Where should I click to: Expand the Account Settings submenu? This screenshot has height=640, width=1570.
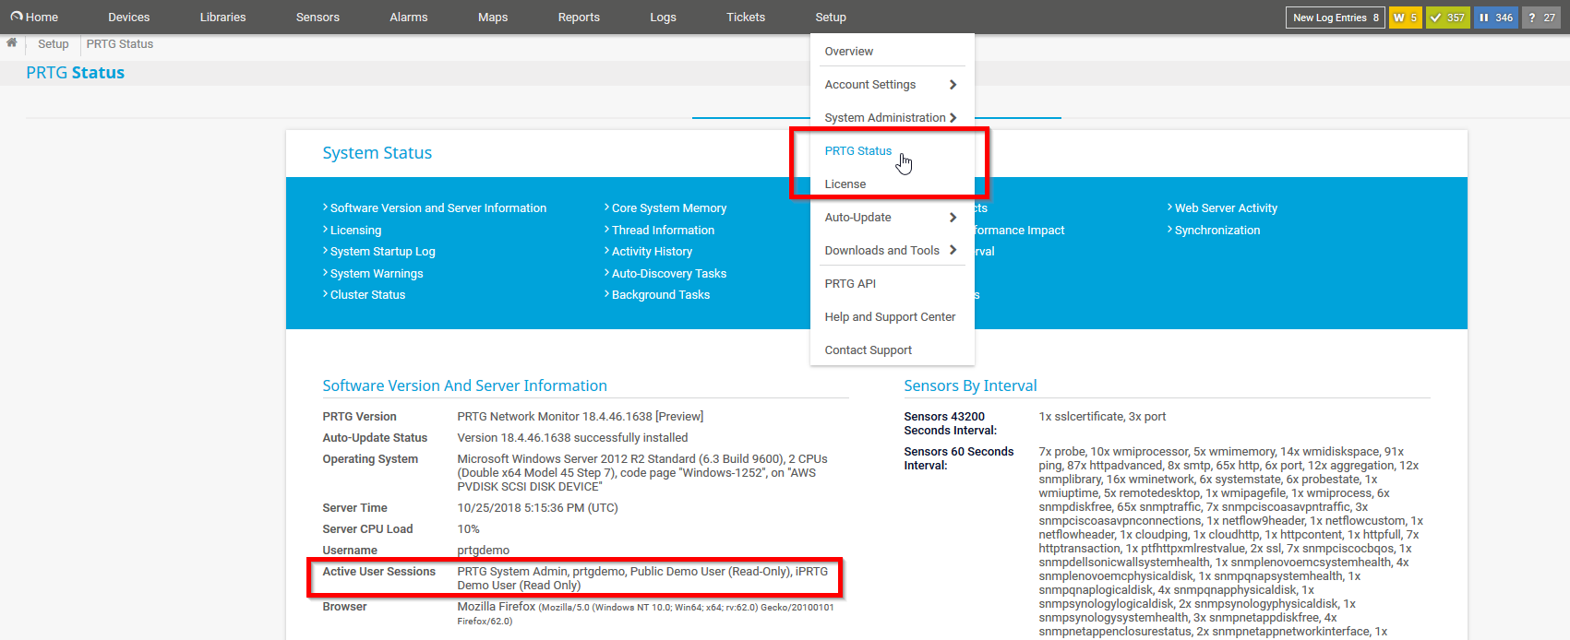click(x=890, y=85)
